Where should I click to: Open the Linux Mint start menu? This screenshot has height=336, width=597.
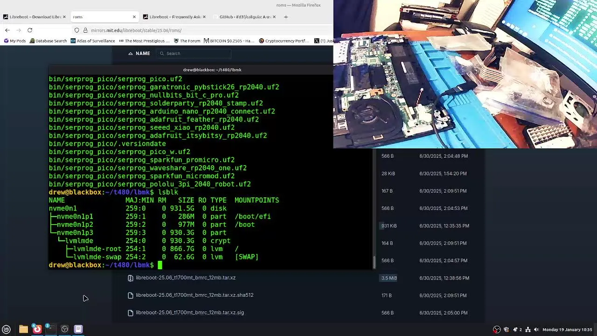(7, 329)
